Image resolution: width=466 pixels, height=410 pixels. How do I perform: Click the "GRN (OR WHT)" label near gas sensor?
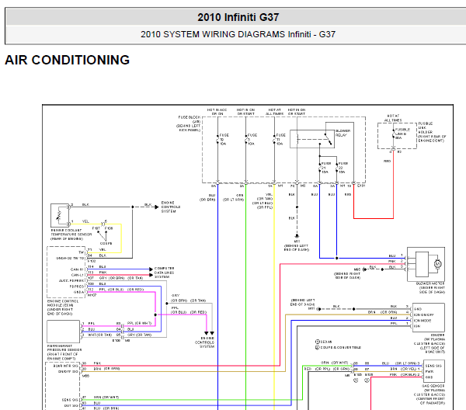[x=334, y=363]
